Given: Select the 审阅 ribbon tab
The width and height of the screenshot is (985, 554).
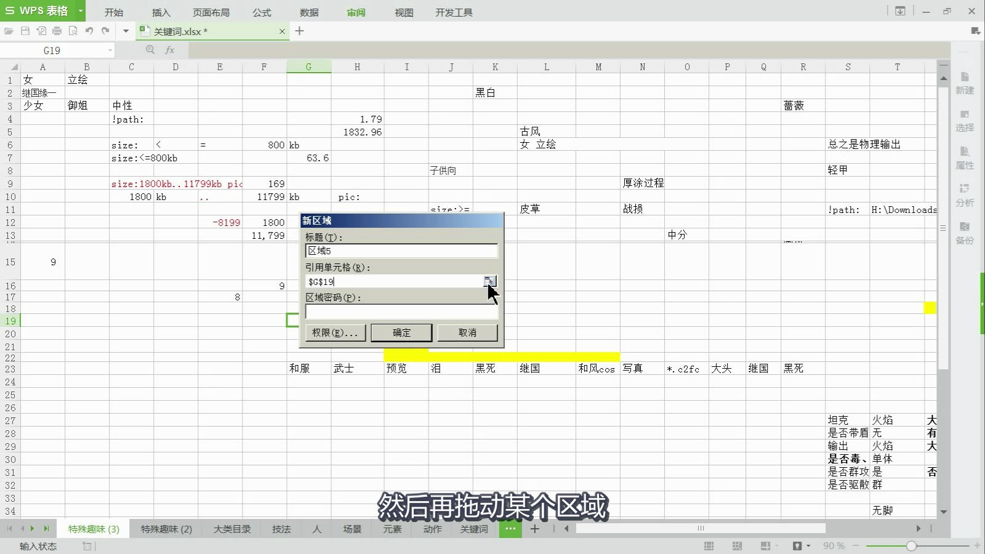Looking at the screenshot, I should pos(356,12).
